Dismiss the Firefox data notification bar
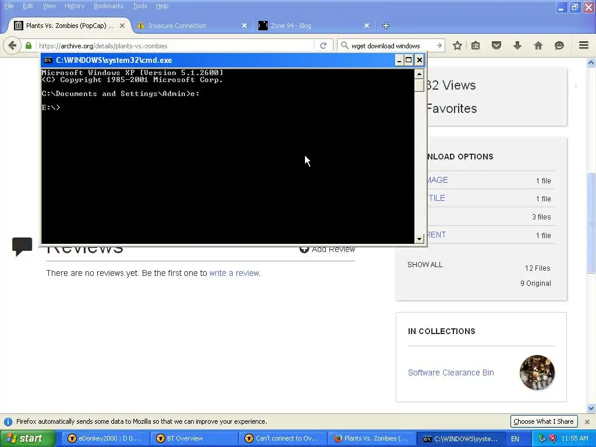This screenshot has height=447, width=596. pos(587,421)
